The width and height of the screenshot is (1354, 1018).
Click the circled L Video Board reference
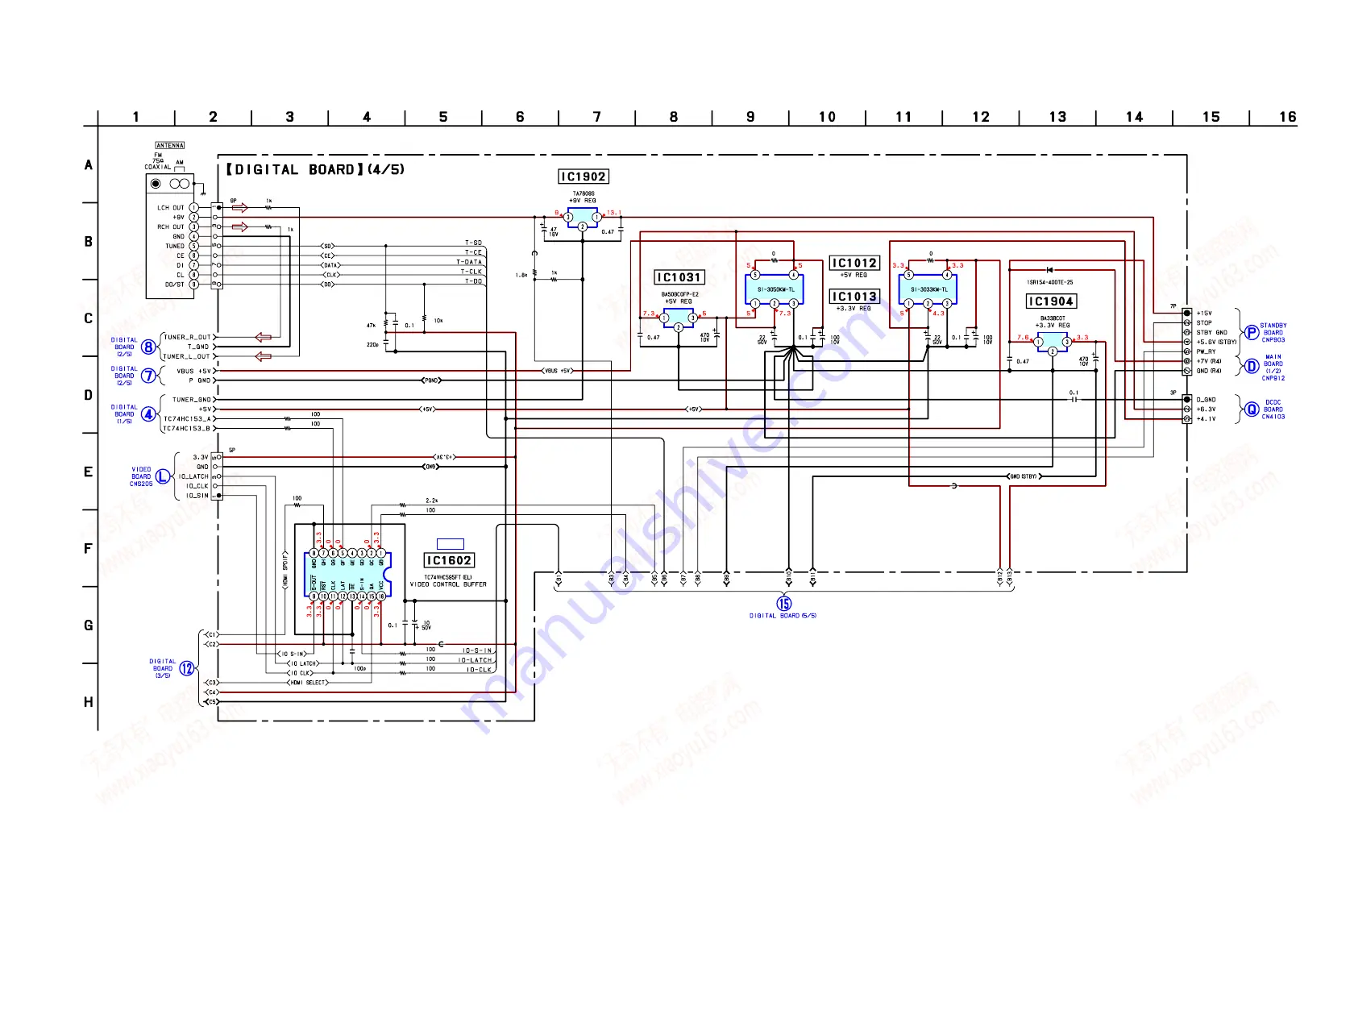(163, 476)
